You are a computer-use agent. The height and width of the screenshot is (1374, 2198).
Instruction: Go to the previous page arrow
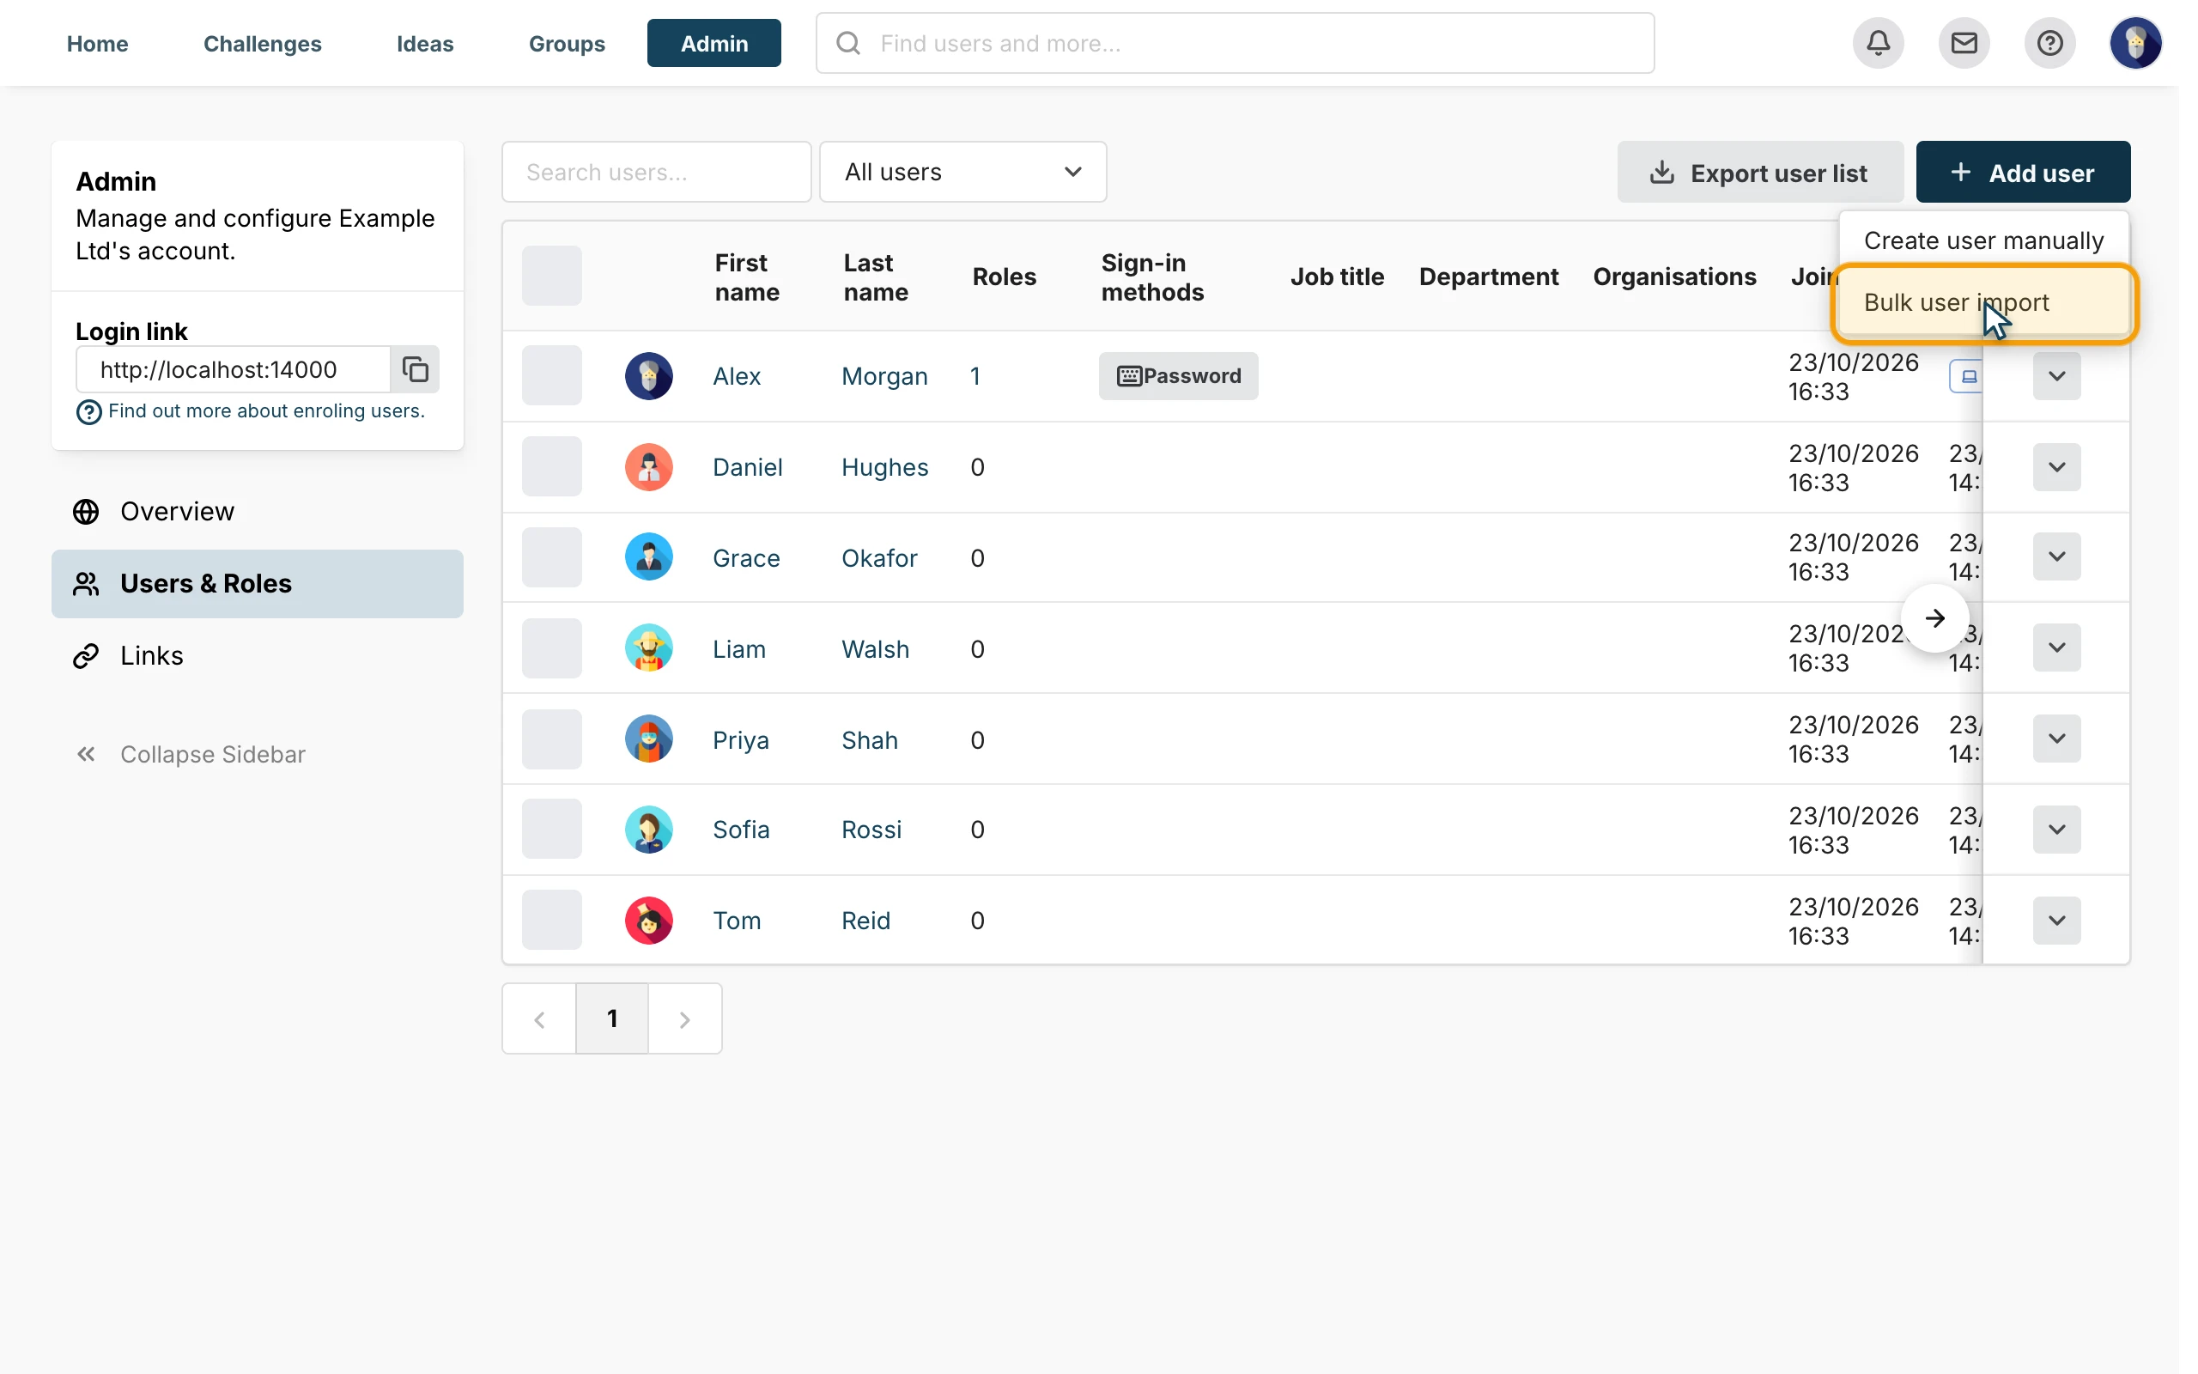click(x=539, y=1018)
